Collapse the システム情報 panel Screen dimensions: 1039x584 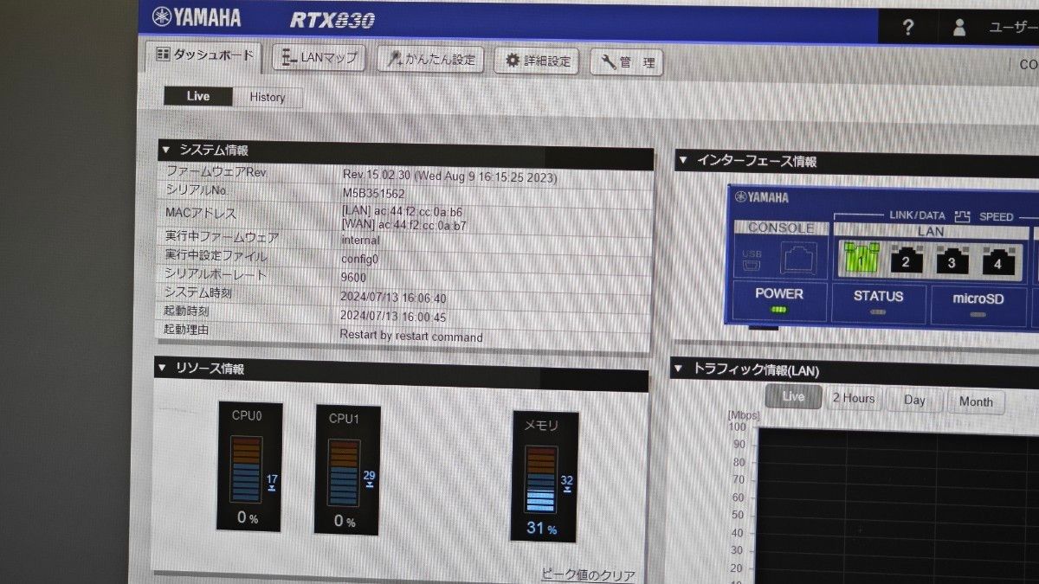165,150
